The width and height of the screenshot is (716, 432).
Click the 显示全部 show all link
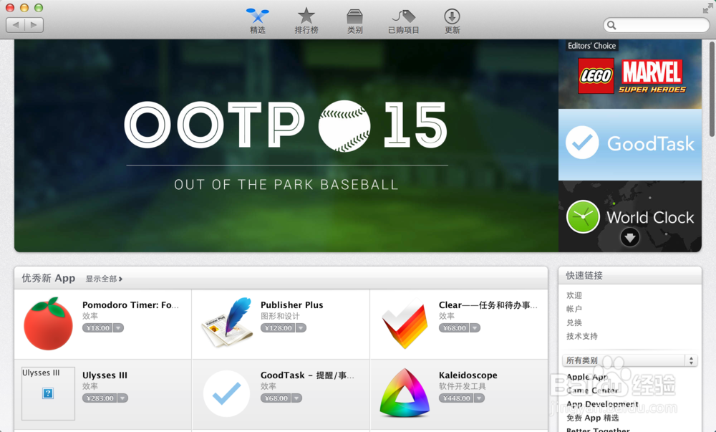click(x=104, y=279)
